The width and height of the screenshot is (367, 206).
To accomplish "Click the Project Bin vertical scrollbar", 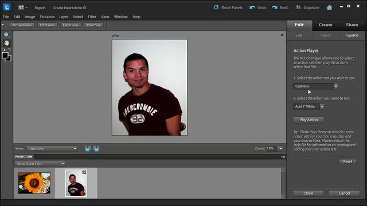I will [283, 183].
